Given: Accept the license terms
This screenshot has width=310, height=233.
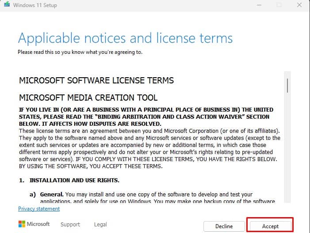Looking at the screenshot, I should [270, 226].
